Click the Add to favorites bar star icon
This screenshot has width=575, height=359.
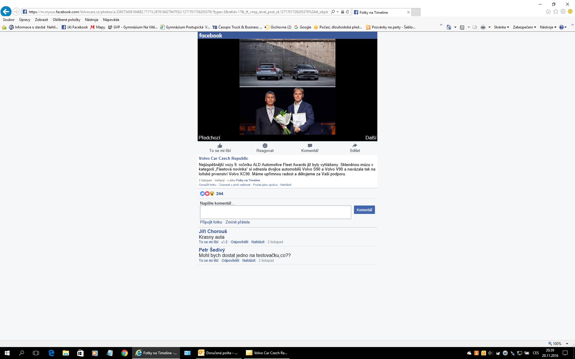pos(4,27)
